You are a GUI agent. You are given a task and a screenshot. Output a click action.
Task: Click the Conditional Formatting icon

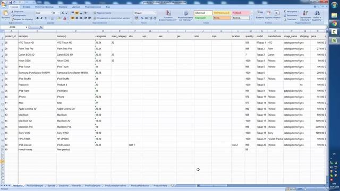coord(168,13)
